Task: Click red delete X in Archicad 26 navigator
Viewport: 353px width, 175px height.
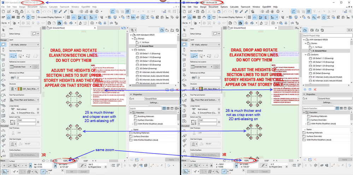Action: pos(315,89)
